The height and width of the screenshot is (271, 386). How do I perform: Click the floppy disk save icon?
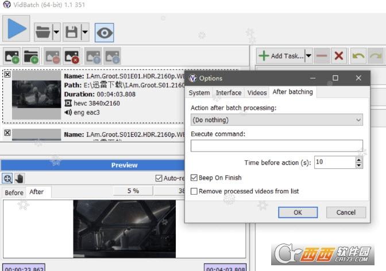pos(72,32)
